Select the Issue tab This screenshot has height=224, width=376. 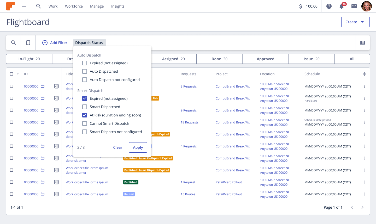point(312,59)
